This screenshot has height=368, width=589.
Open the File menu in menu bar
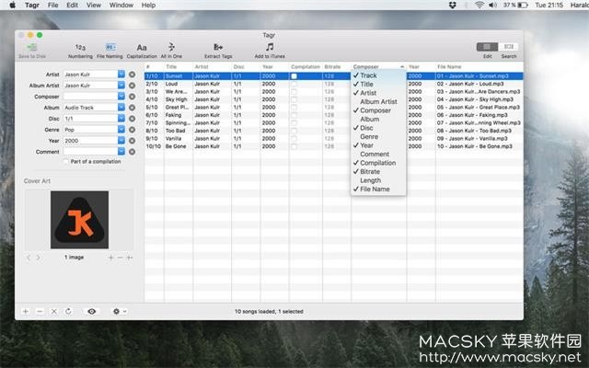(x=53, y=5)
